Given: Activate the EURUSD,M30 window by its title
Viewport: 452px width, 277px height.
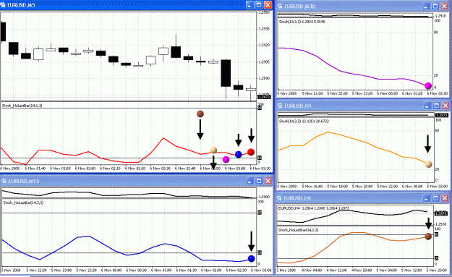Looking at the screenshot, I should pyautogui.click(x=300, y=7).
